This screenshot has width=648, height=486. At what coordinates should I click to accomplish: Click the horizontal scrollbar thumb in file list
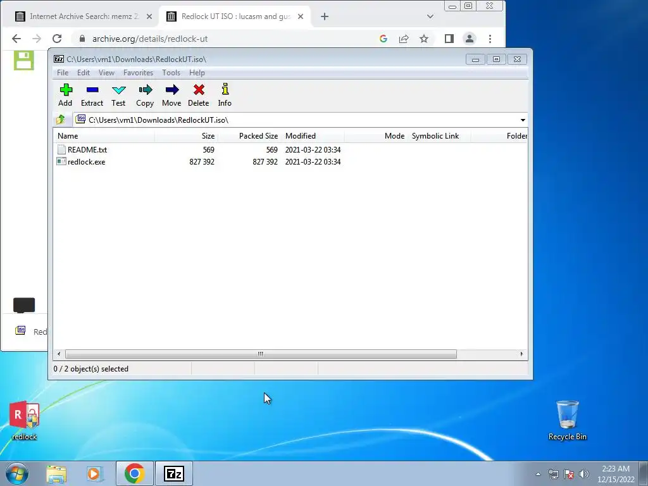pyautogui.click(x=261, y=354)
